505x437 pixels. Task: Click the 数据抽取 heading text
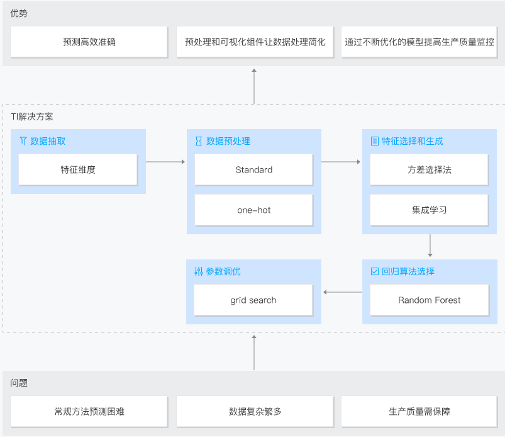click(x=48, y=141)
